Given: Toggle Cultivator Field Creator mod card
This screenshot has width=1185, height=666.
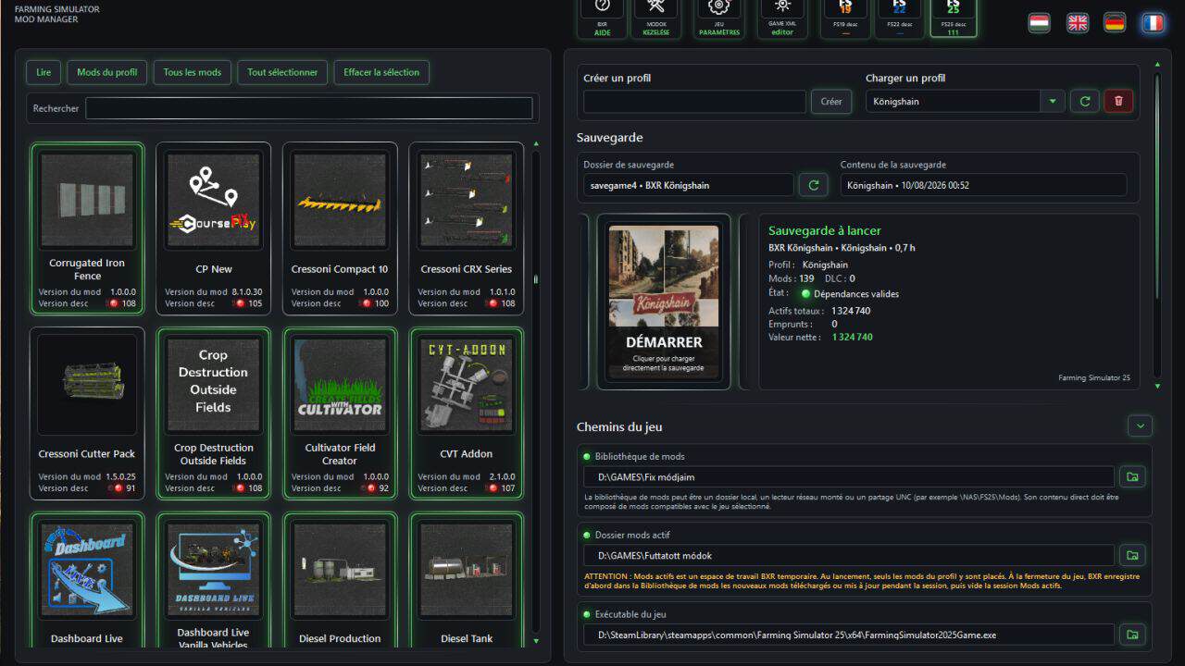Looking at the screenshot, I should [340, 413].
